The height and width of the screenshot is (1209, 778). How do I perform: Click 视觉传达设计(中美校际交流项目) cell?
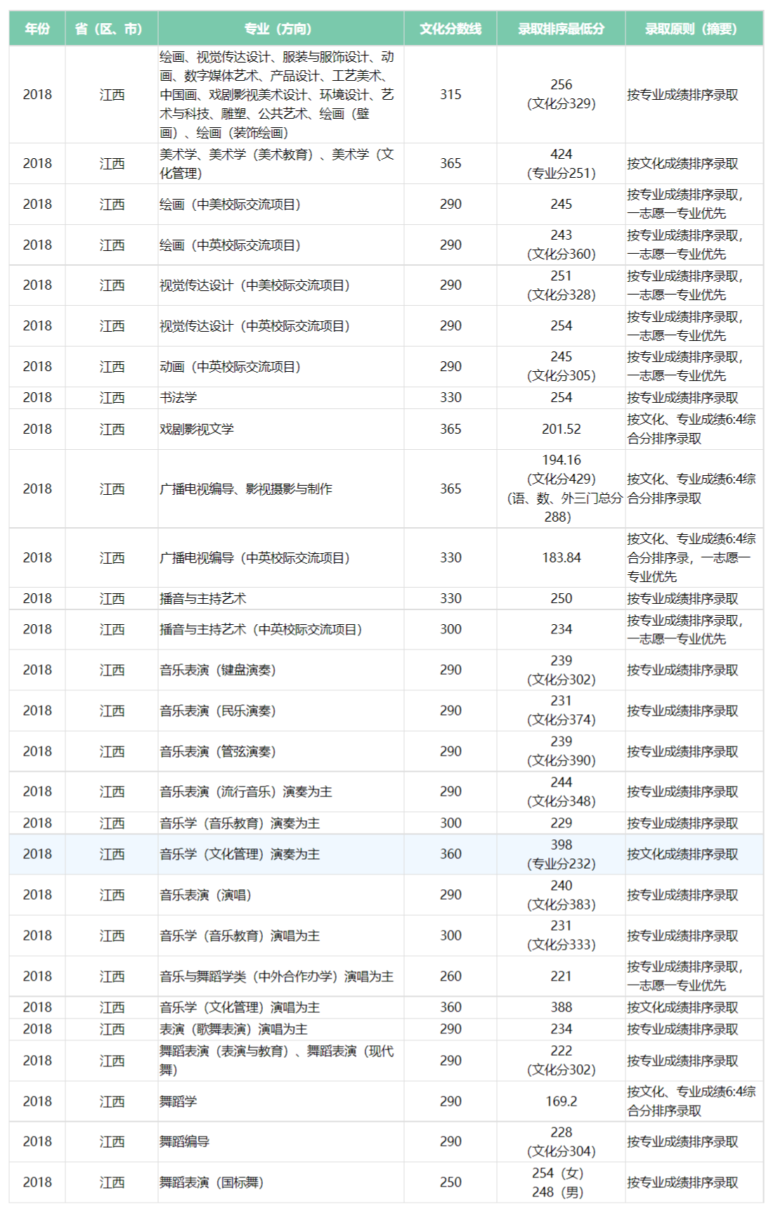click(281, 285)
